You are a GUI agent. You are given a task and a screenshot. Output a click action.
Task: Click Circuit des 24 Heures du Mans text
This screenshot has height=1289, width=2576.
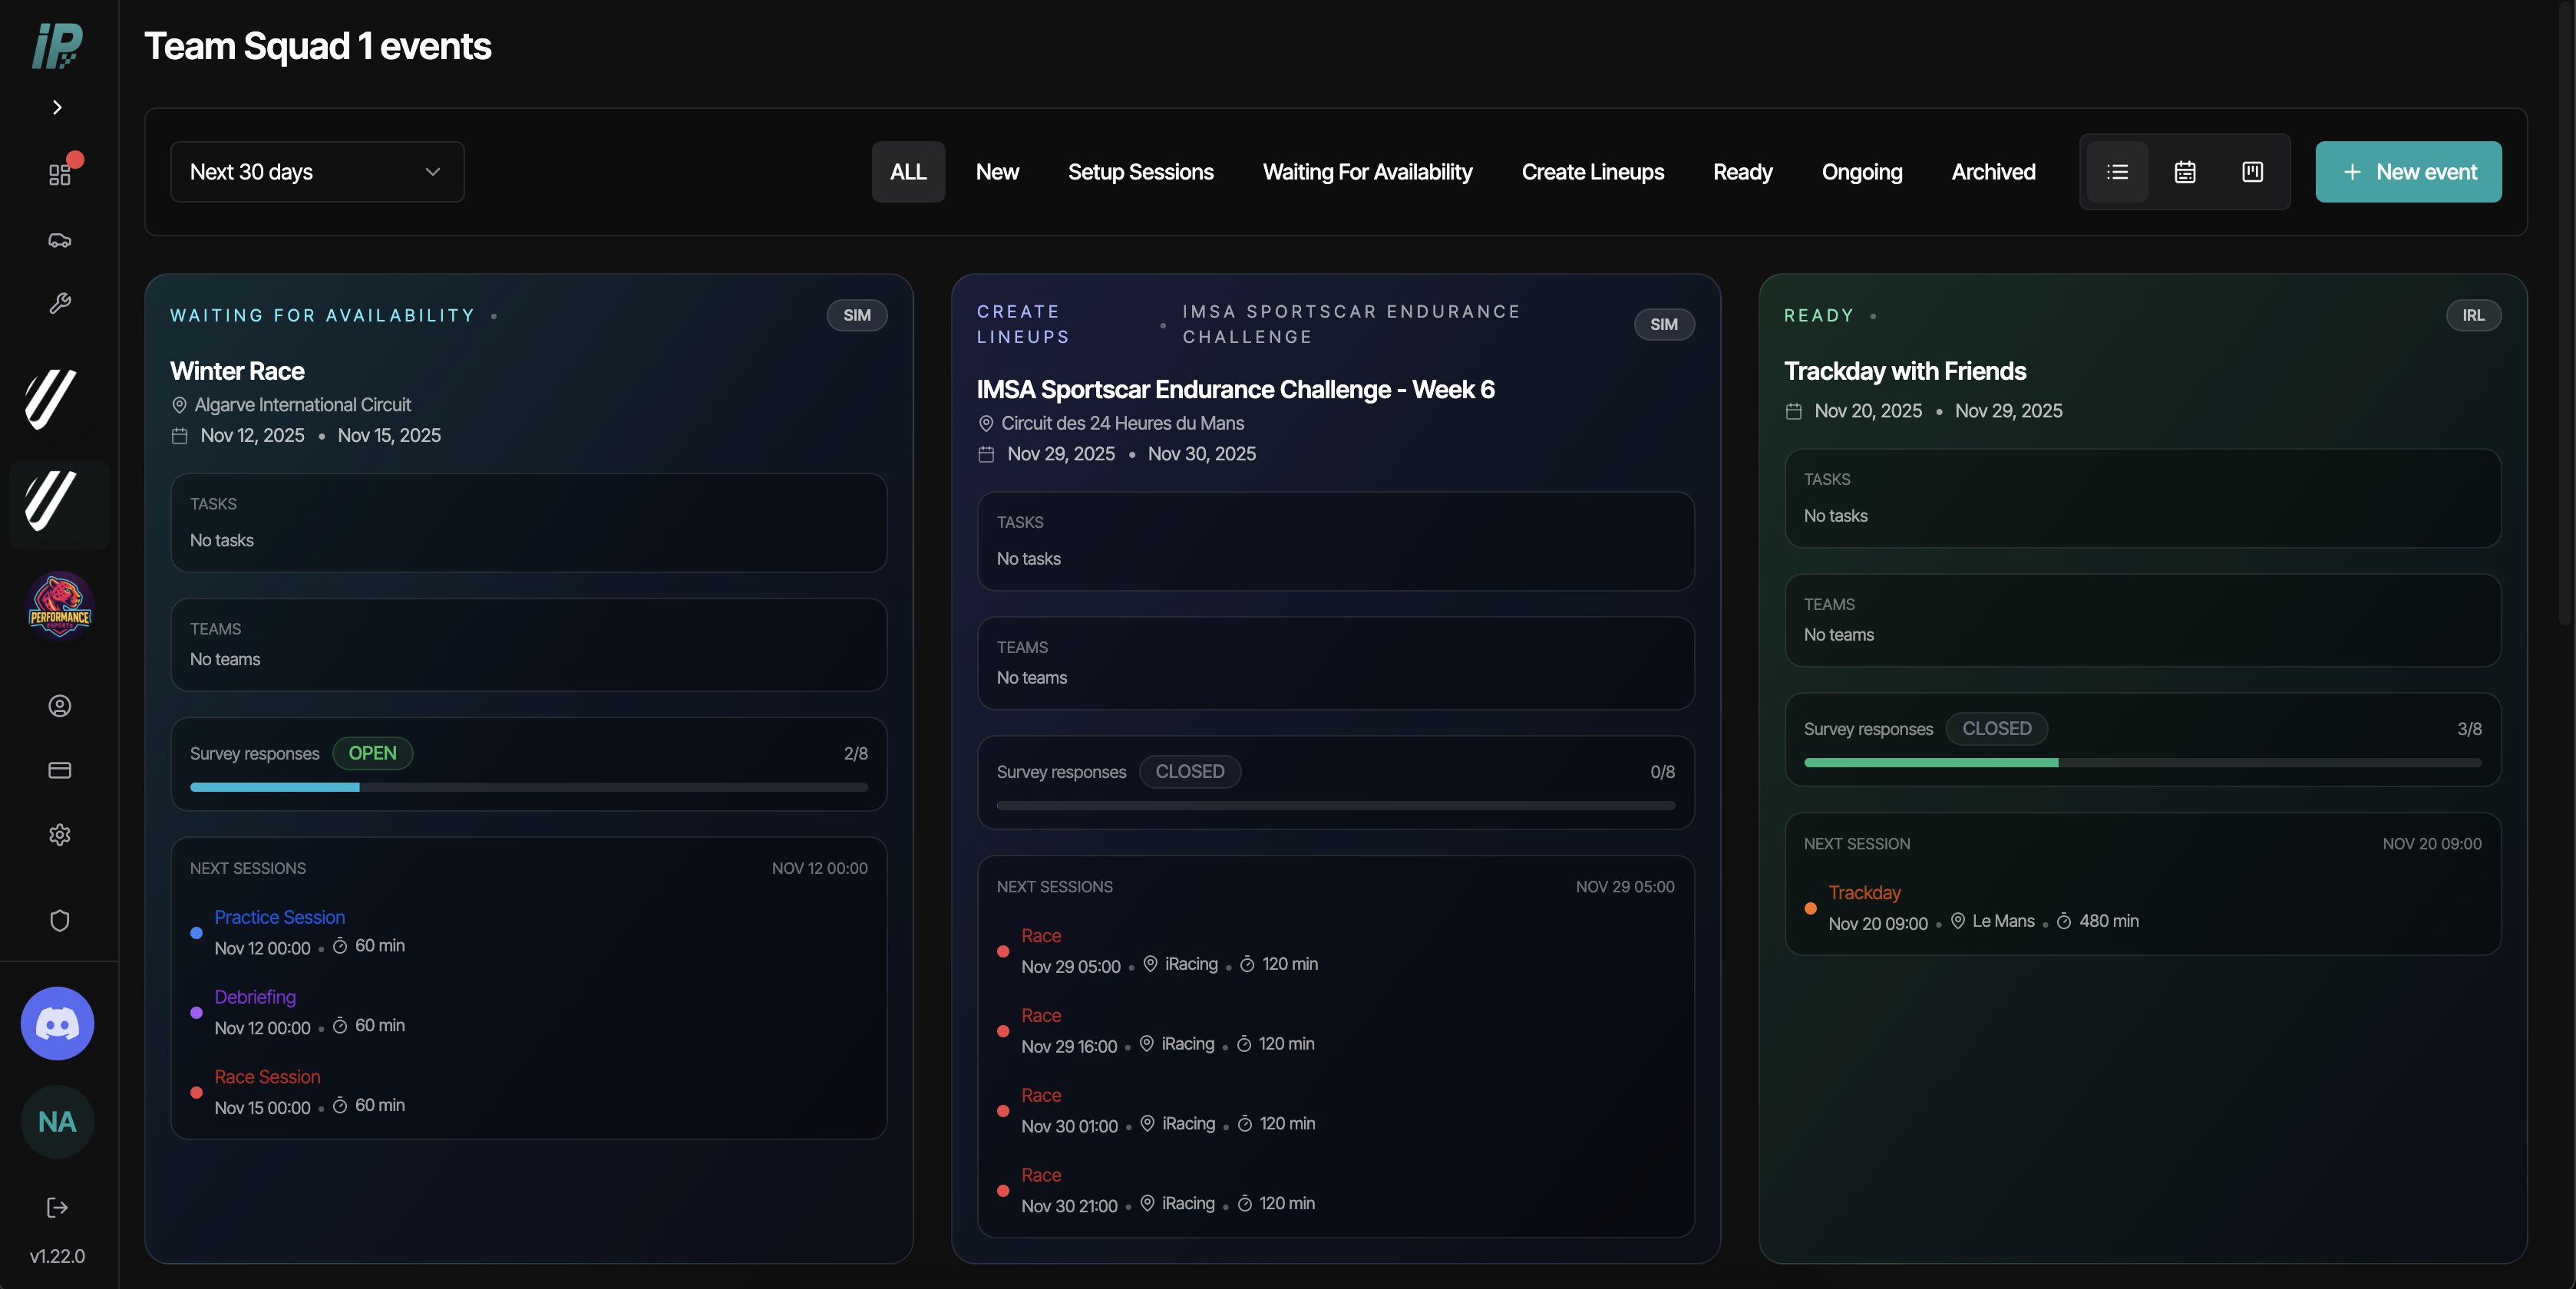(1122, 423)
